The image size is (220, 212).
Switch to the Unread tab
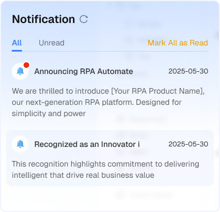(52, 43)
